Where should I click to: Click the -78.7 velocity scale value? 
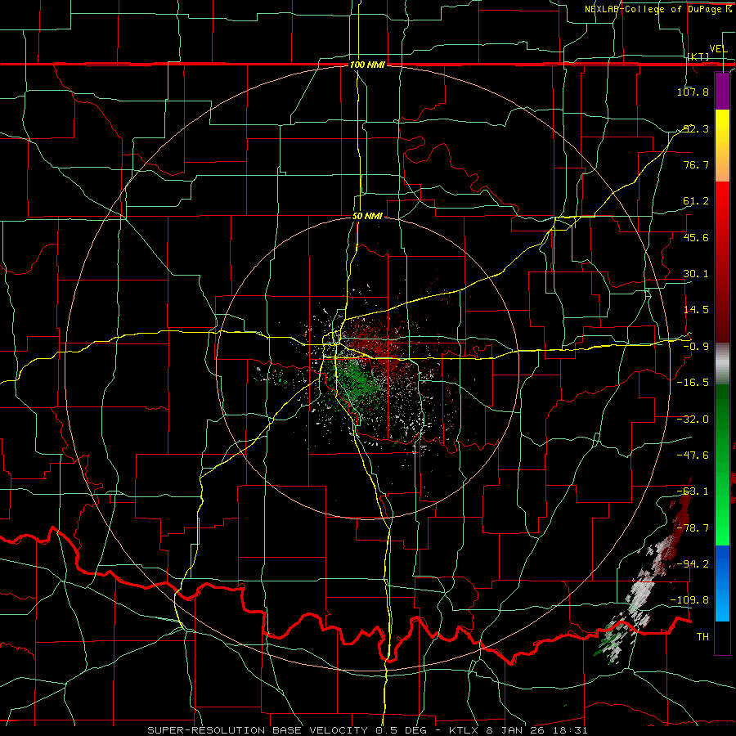coord(693,528)
